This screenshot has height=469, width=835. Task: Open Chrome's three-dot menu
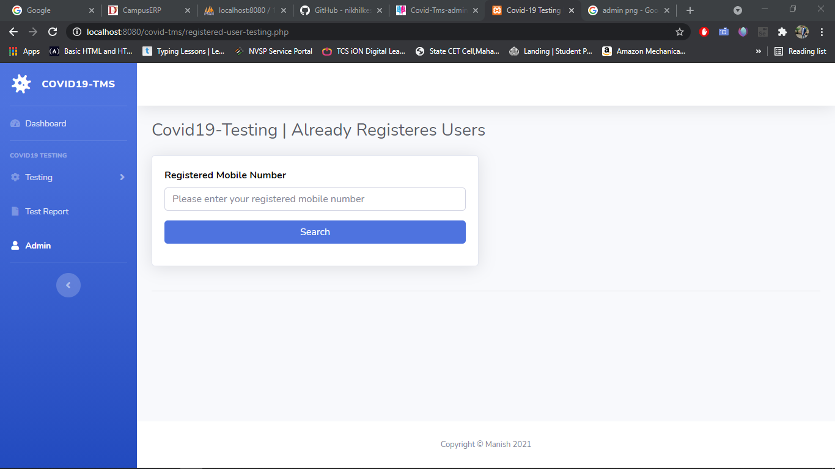point(822,31)
